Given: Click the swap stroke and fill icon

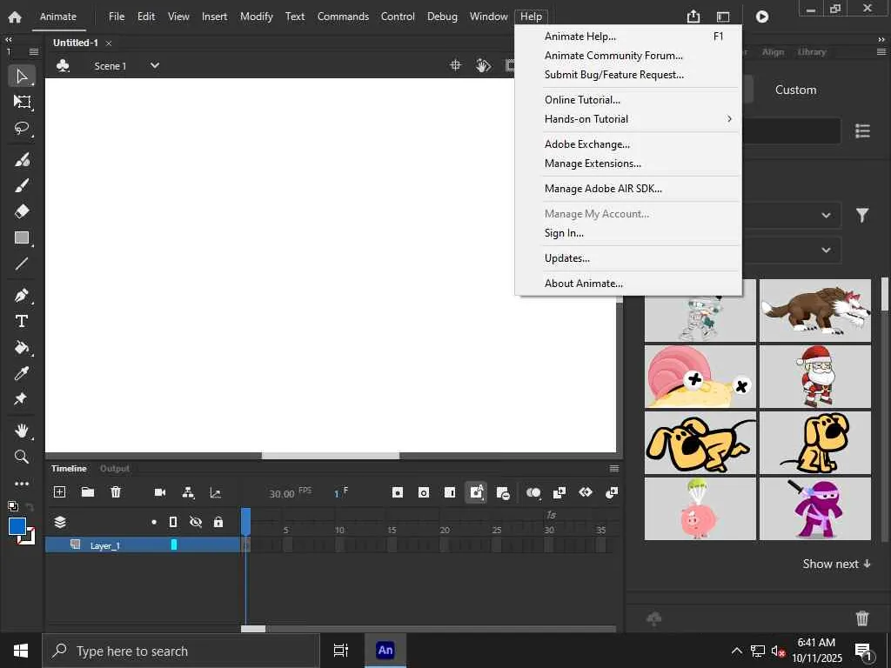Looking at the screenshot, I should pos(30,506).
